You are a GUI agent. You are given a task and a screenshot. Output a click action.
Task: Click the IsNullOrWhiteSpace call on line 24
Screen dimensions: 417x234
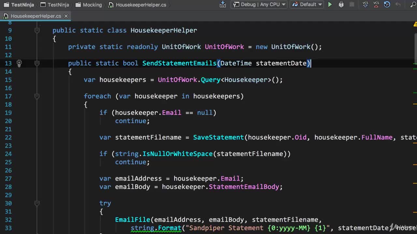(178, 154)
